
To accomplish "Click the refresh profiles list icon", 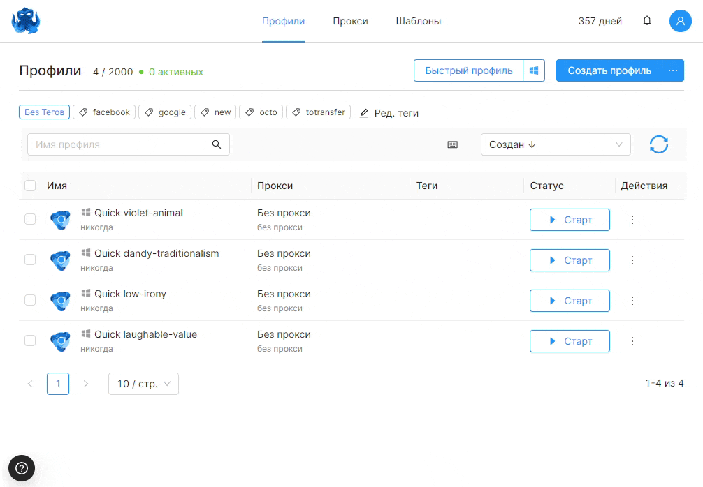I will point(658,144).
